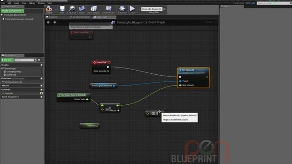This screenshot has height=164, width=292.
Task: Switch to the Construction Script tab
Action: point(81,17)
